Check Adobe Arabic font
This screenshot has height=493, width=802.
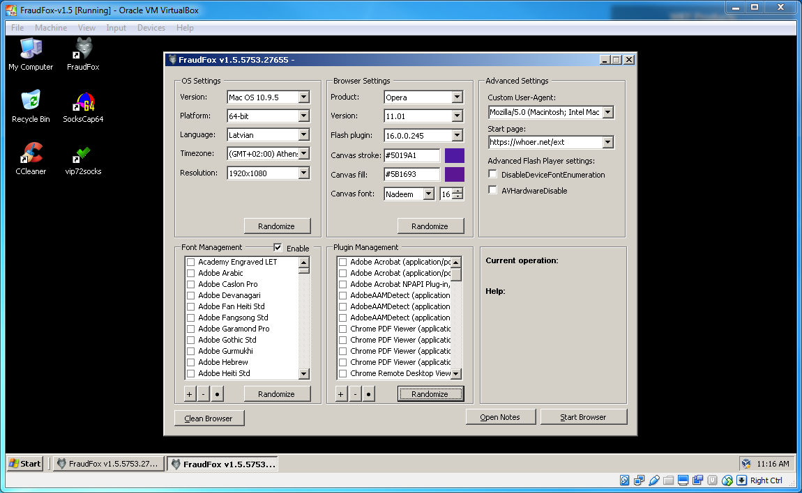[x=191, y=274]
